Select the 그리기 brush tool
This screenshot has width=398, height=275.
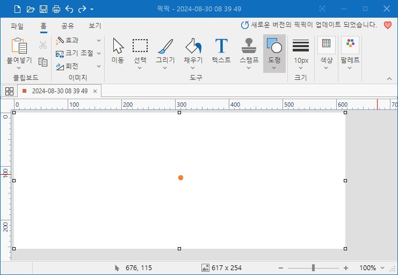pyautogui.click(x=165, y=50)
